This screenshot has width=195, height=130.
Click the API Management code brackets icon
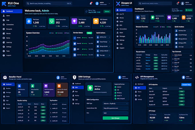[137, 77]
